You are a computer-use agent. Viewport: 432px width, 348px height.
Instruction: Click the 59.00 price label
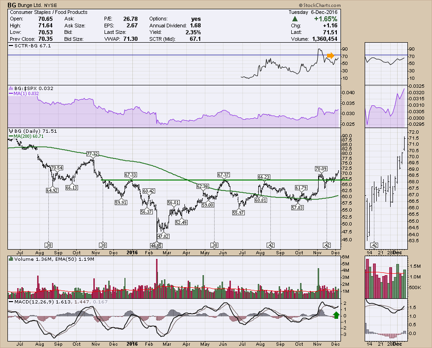tap(208, 205)
